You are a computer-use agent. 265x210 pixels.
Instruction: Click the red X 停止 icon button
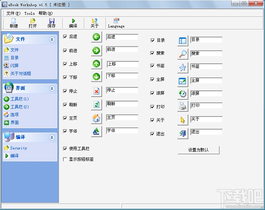(x=97, y=91)
